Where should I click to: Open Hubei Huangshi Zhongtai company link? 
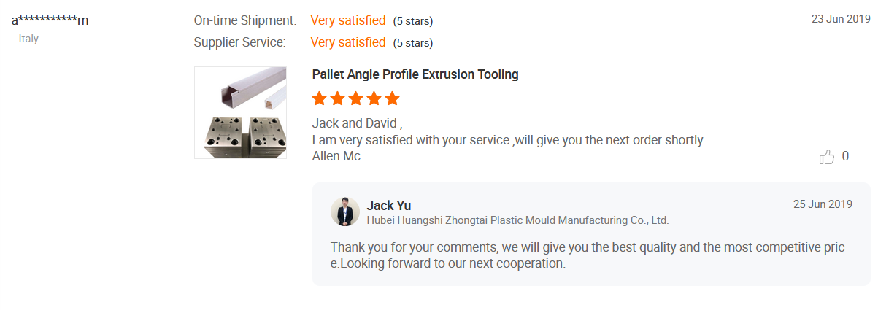tap(517, 220)
